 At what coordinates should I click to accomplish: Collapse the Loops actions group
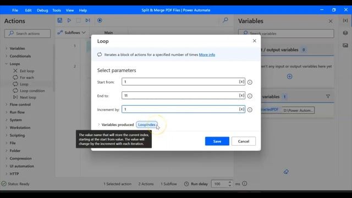pyautogui.click(x=6, y=64)
